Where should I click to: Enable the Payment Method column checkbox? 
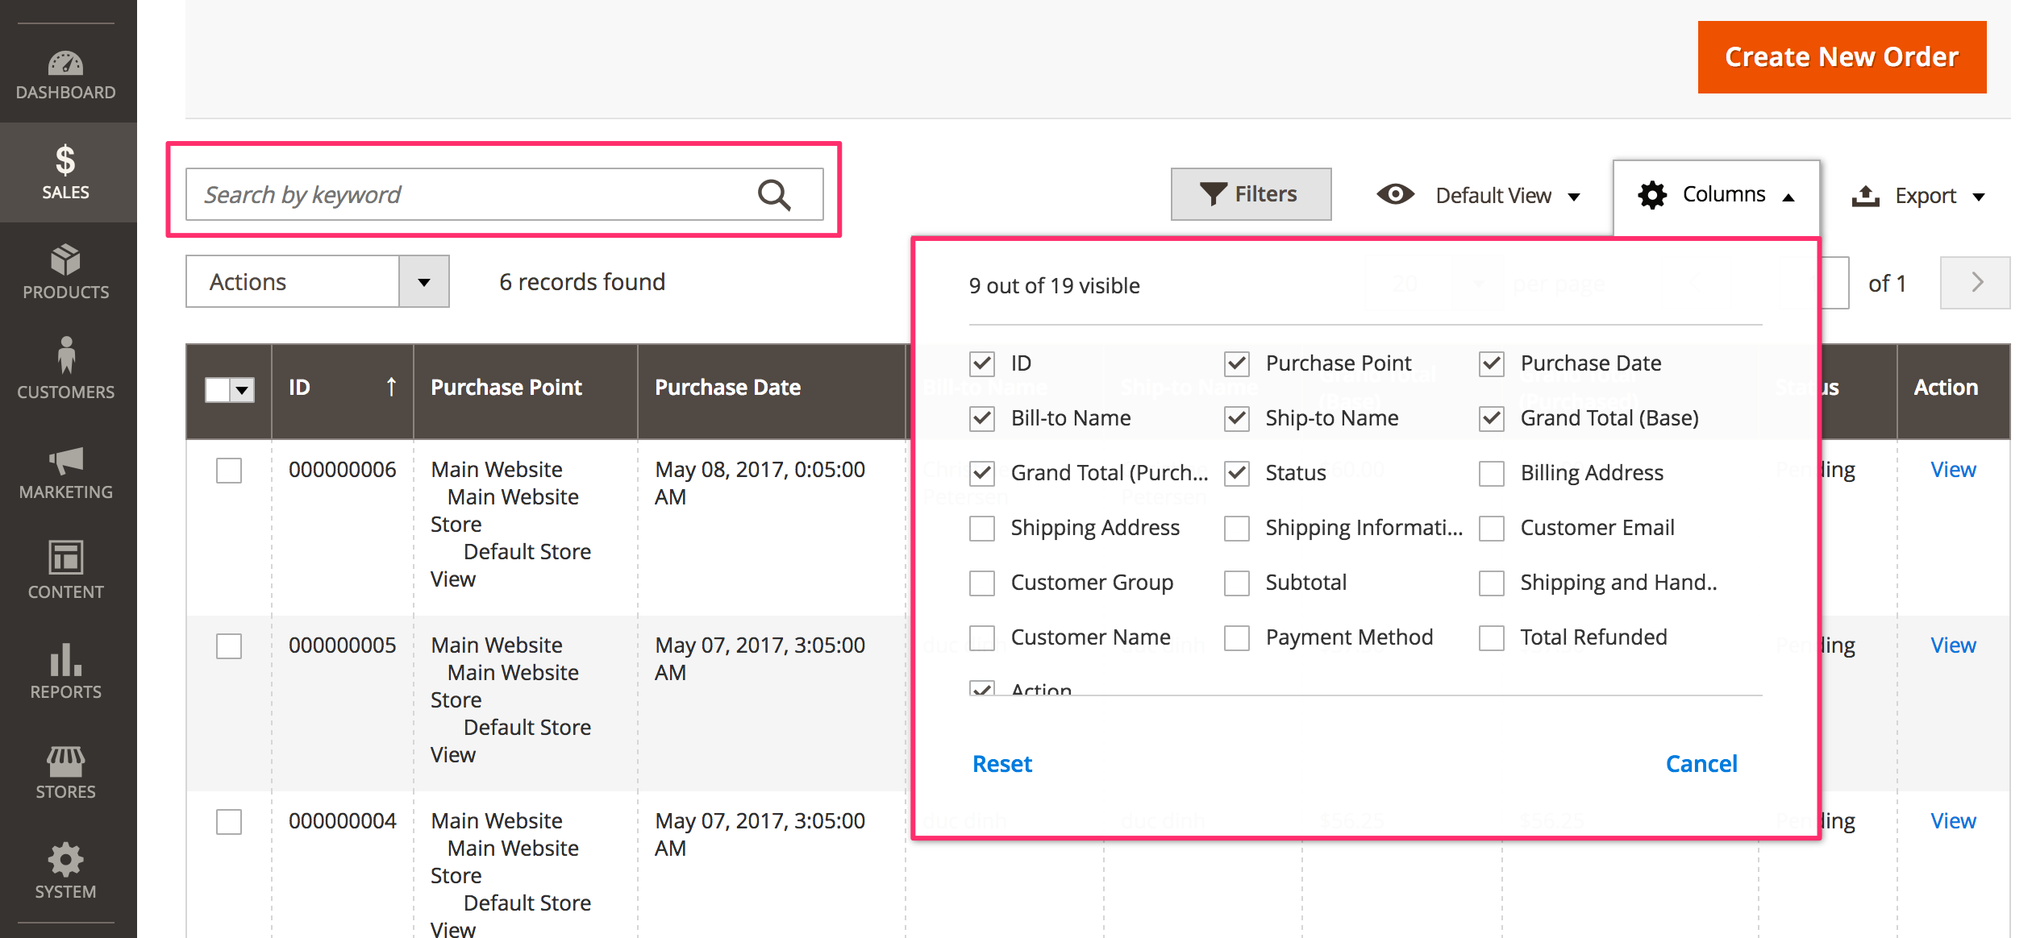tap(1236, 638)
